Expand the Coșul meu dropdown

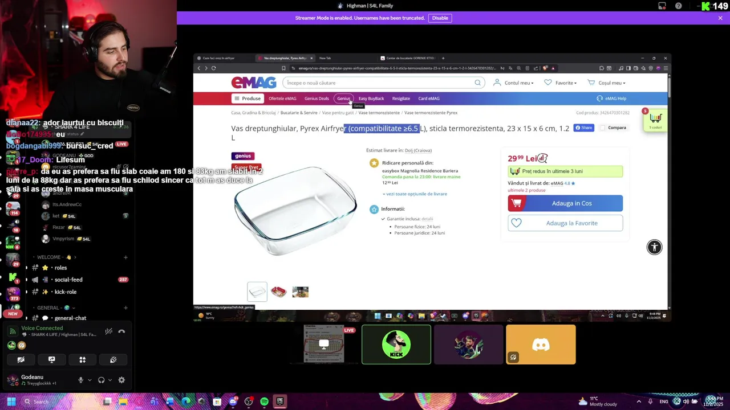[606, 83]
